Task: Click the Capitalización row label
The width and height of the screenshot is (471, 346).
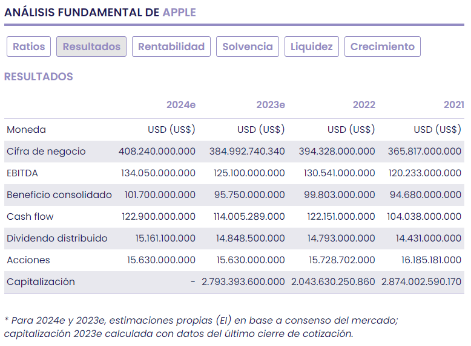Action: click(x=41, y=282)
